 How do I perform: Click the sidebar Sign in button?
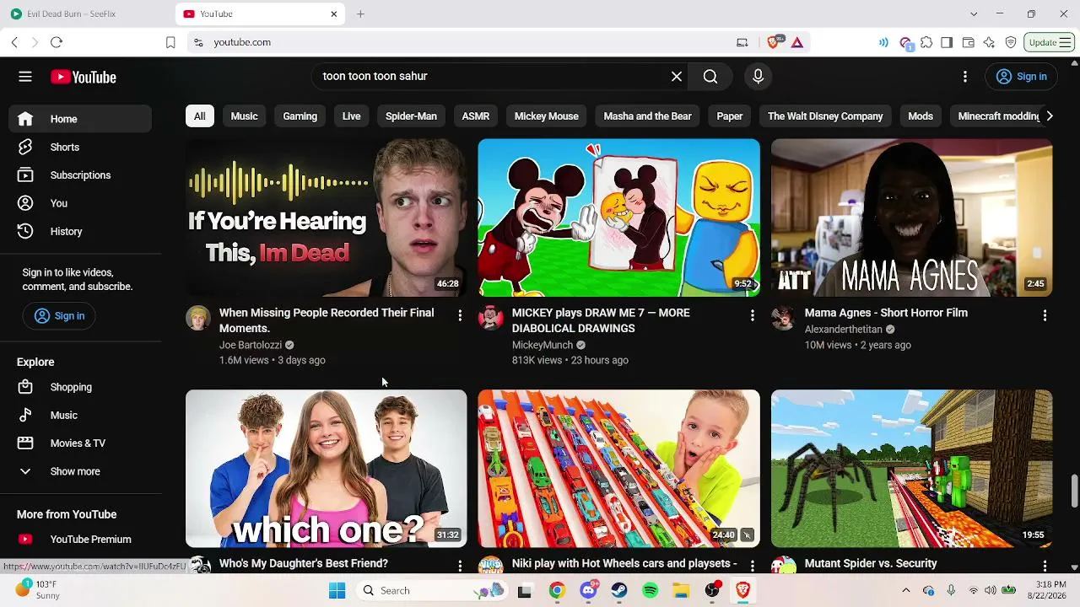coord(59,316)
